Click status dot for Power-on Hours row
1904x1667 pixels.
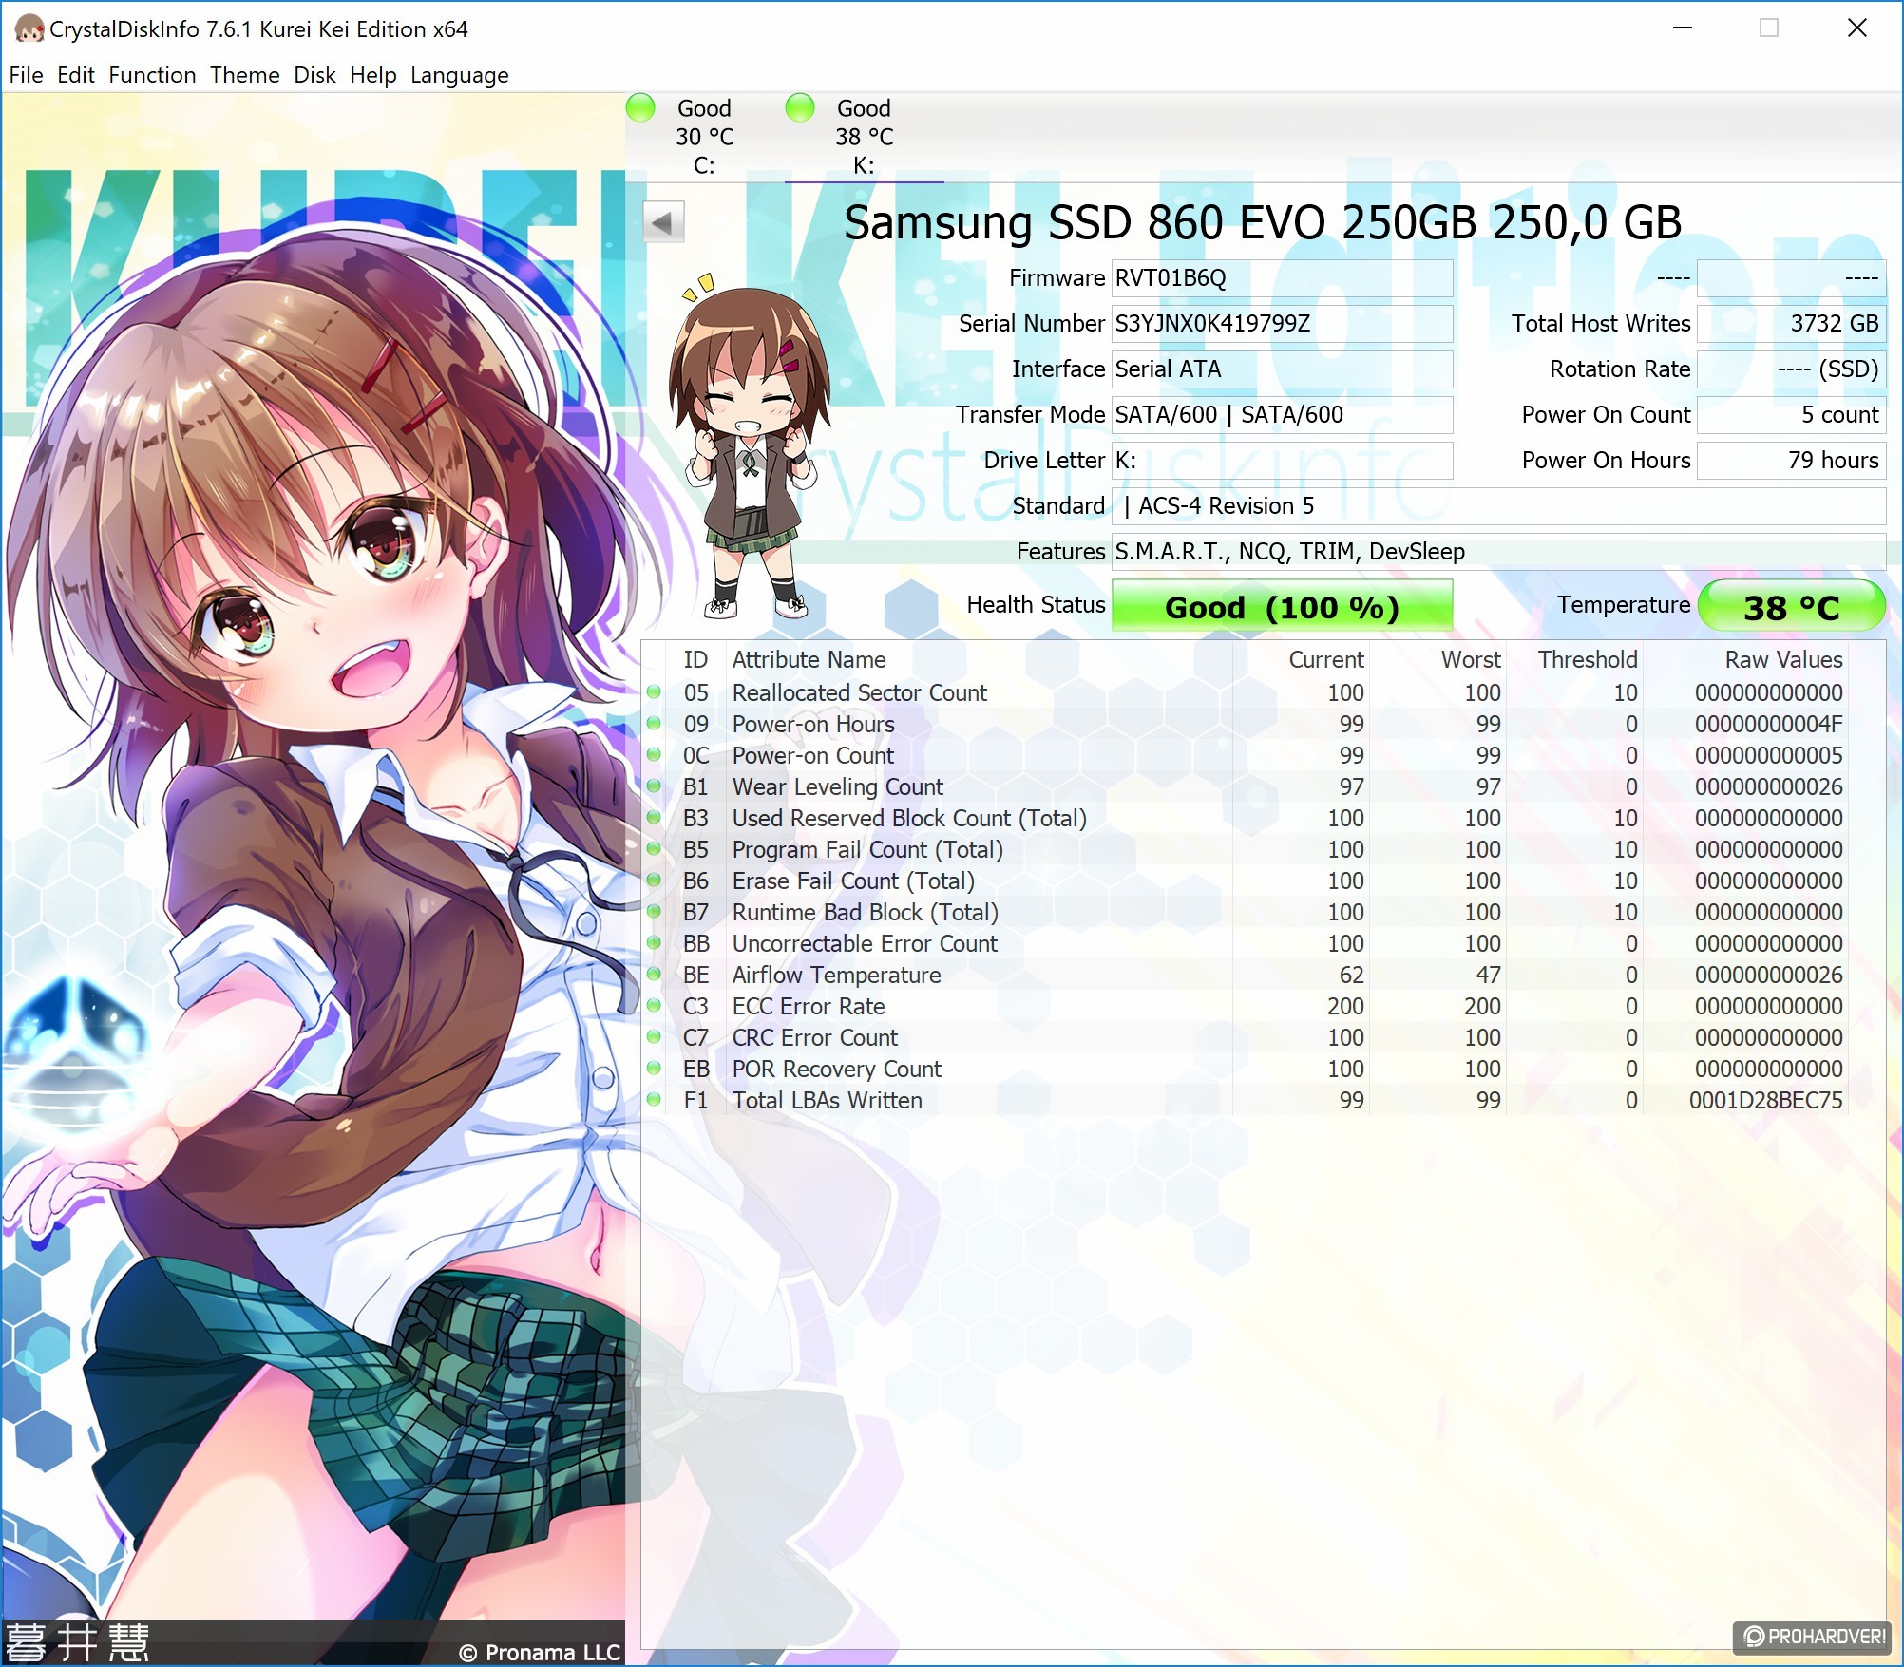point(654,724)
